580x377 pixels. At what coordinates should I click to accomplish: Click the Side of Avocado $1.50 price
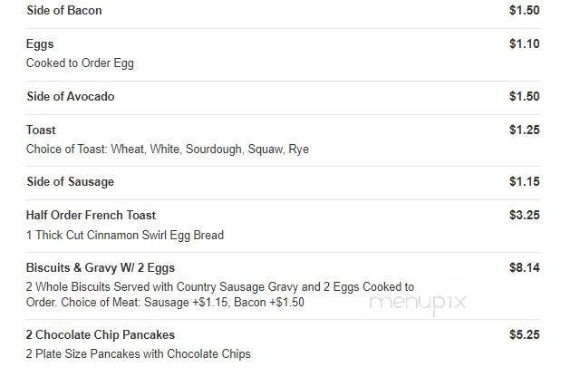pyautogui.click(x=524, y=96)
